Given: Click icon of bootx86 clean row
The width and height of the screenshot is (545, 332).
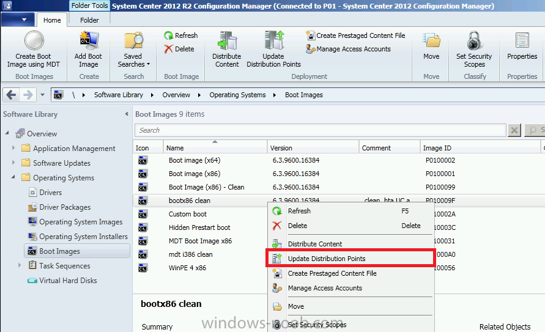Looking at the screenshot, I should click(143, 201).
